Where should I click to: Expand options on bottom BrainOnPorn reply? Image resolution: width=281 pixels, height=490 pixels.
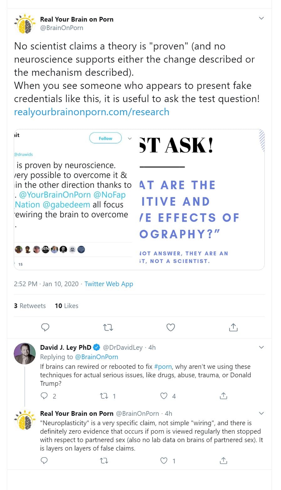coord(261,413)
